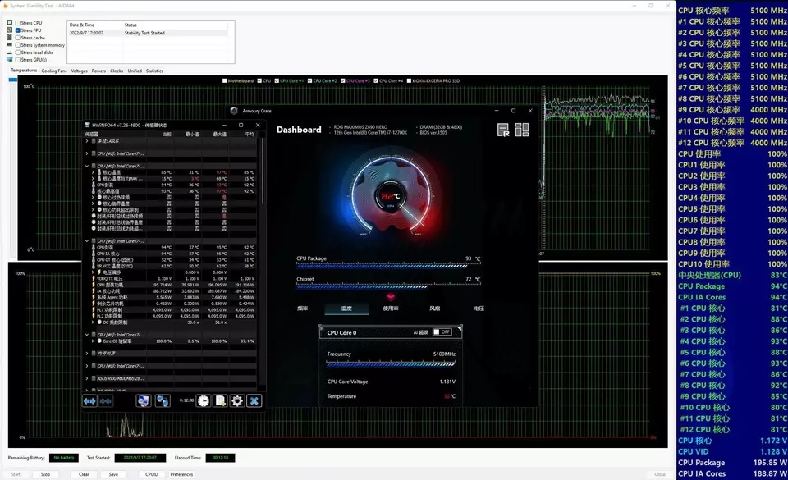Click HWiNFO save log file icon

[220, 400]
